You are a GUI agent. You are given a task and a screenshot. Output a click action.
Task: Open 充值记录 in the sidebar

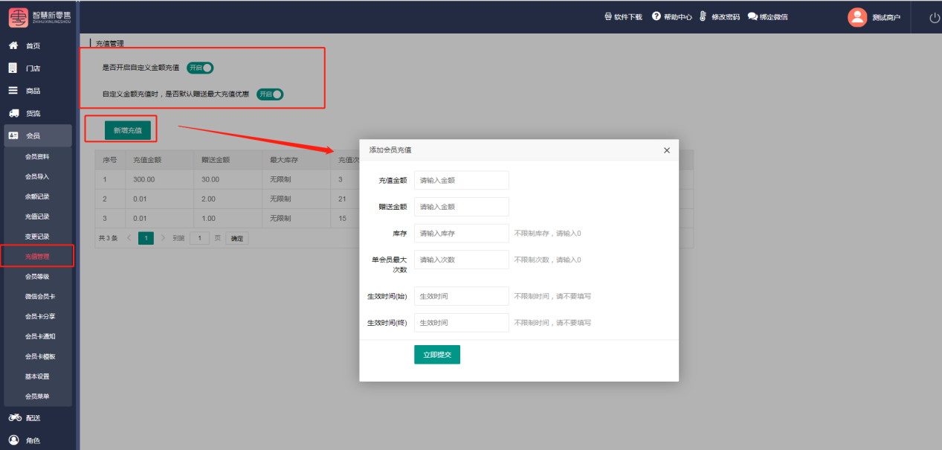click(37, 216)
